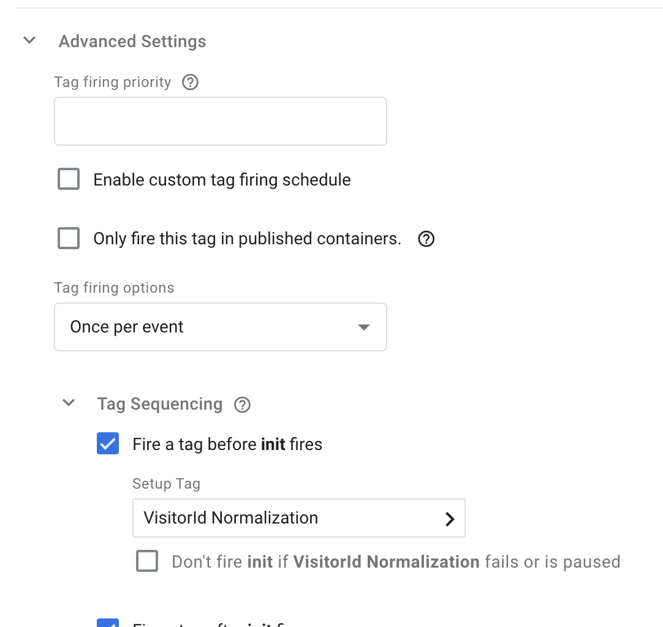Open the Tag Sequencing help tooltip
The width and height of the screenshot is (663, 627).
[242, 404]
